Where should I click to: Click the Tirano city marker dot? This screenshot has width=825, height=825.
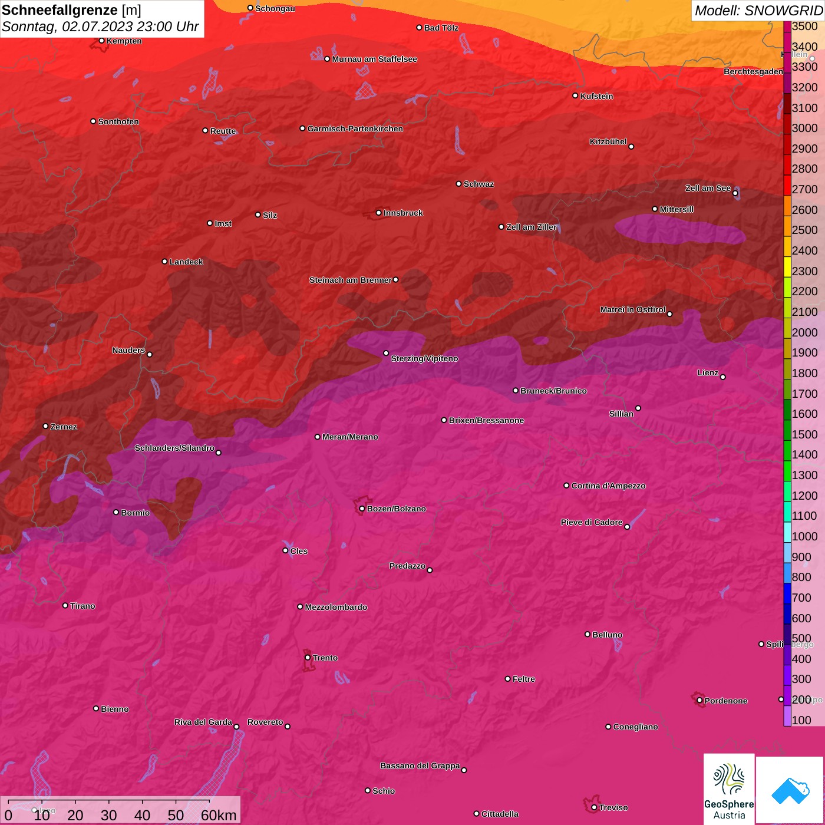(65, 605)
